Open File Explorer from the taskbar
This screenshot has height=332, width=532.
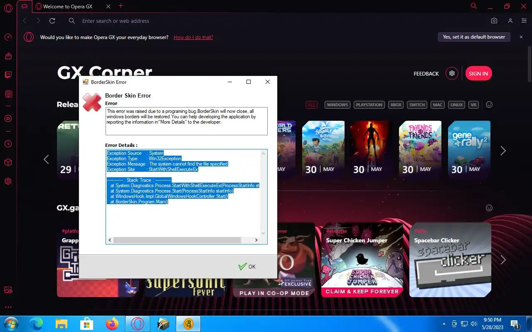point(62,324)
